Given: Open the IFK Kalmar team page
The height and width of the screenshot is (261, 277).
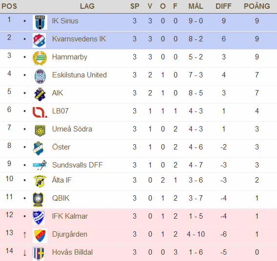Looking at the screenshot, I should click(x=70, y=216).
